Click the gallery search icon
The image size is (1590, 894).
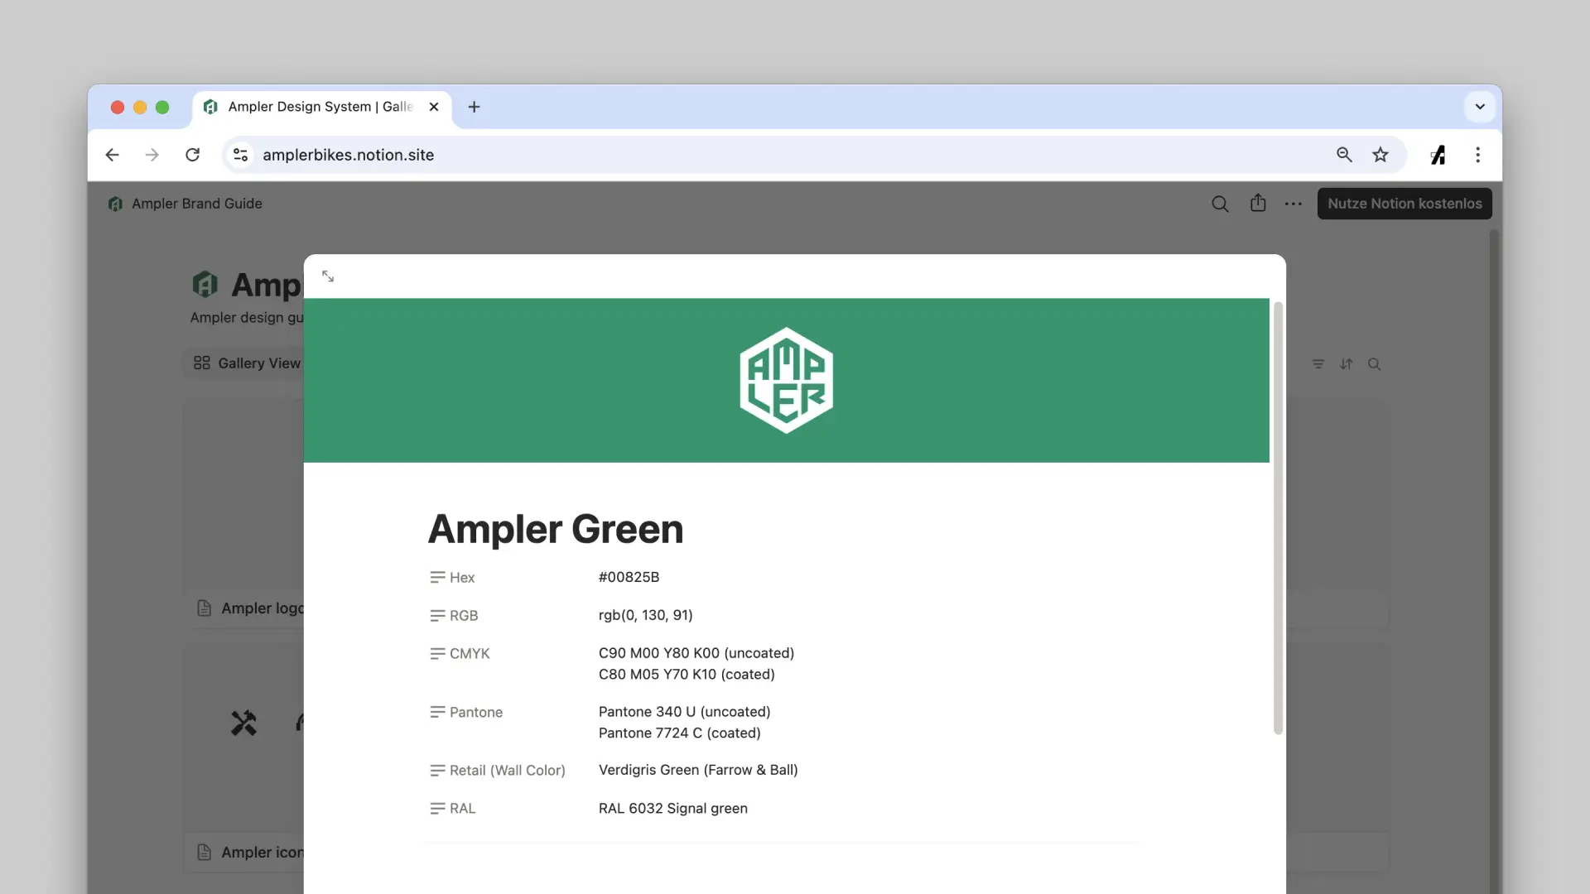1375,364
